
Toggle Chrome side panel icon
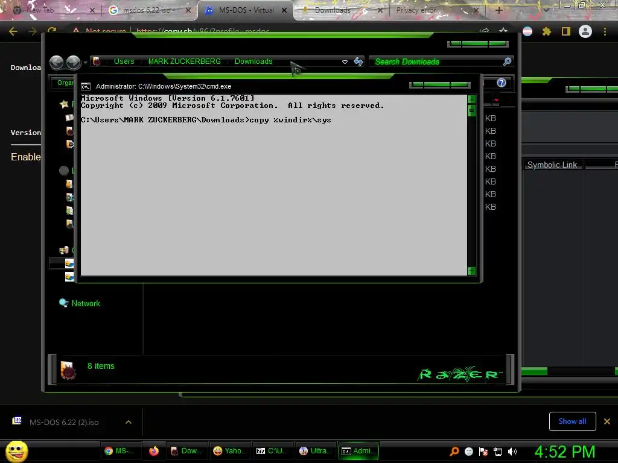click(566, 31)
